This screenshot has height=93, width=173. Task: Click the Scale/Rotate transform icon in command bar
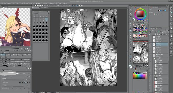point(63,5)
